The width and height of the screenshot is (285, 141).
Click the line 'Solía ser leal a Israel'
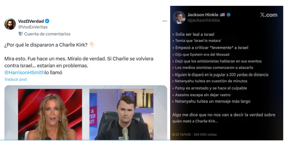[x=193, y=34]
